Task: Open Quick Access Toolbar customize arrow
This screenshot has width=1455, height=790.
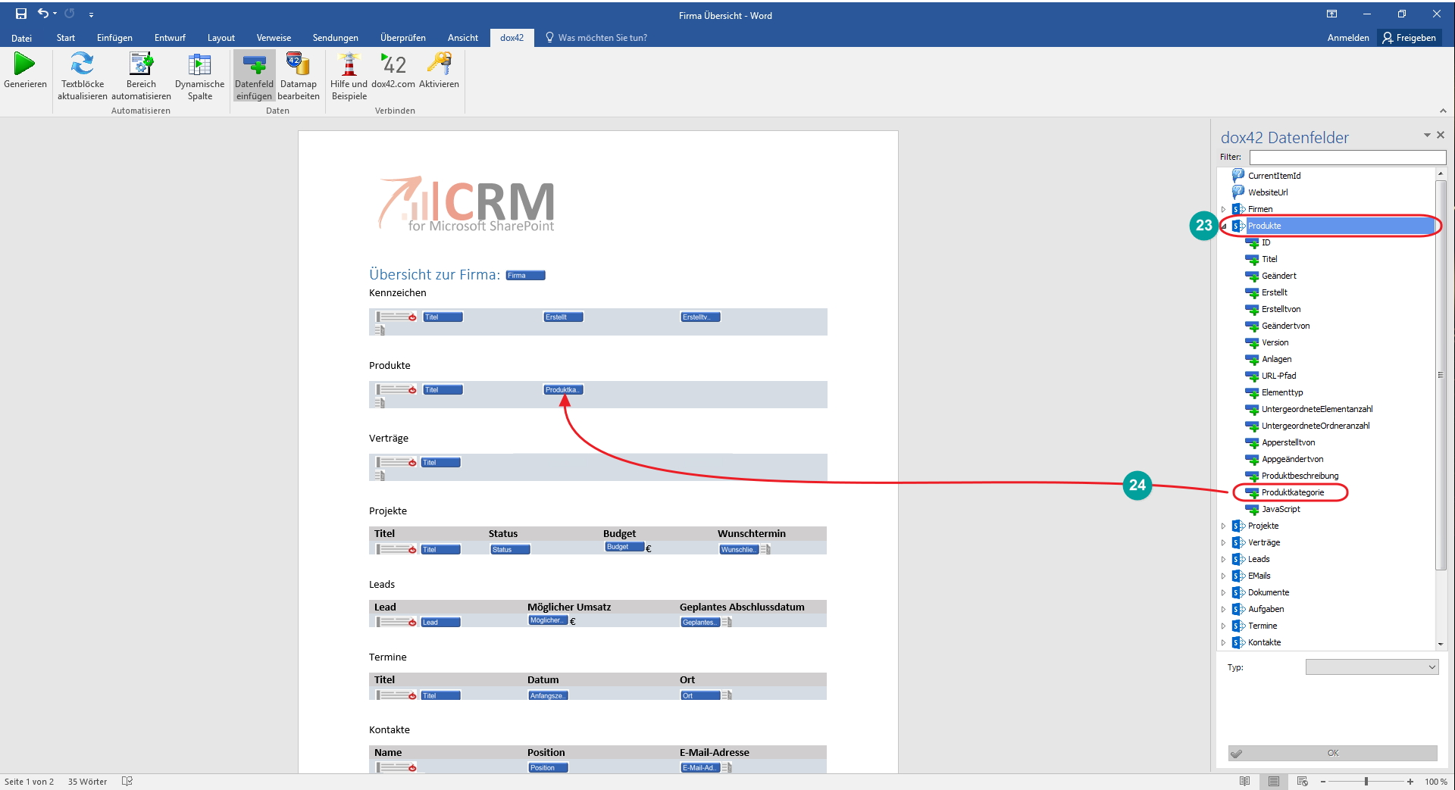Action: point(91,14)
